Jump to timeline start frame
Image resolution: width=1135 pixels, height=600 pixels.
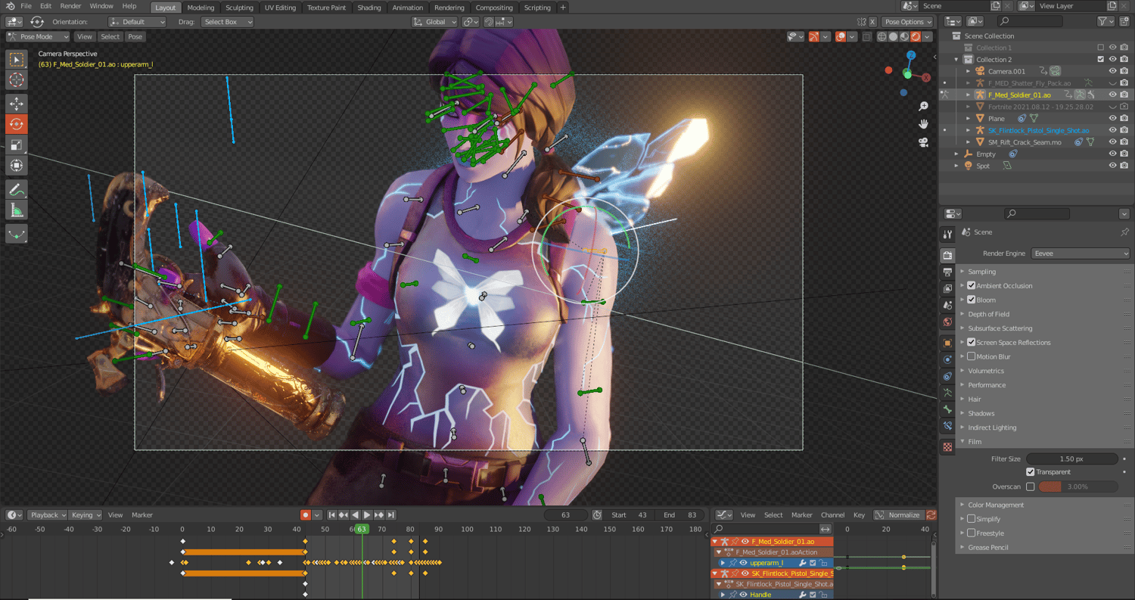point(331,515)
